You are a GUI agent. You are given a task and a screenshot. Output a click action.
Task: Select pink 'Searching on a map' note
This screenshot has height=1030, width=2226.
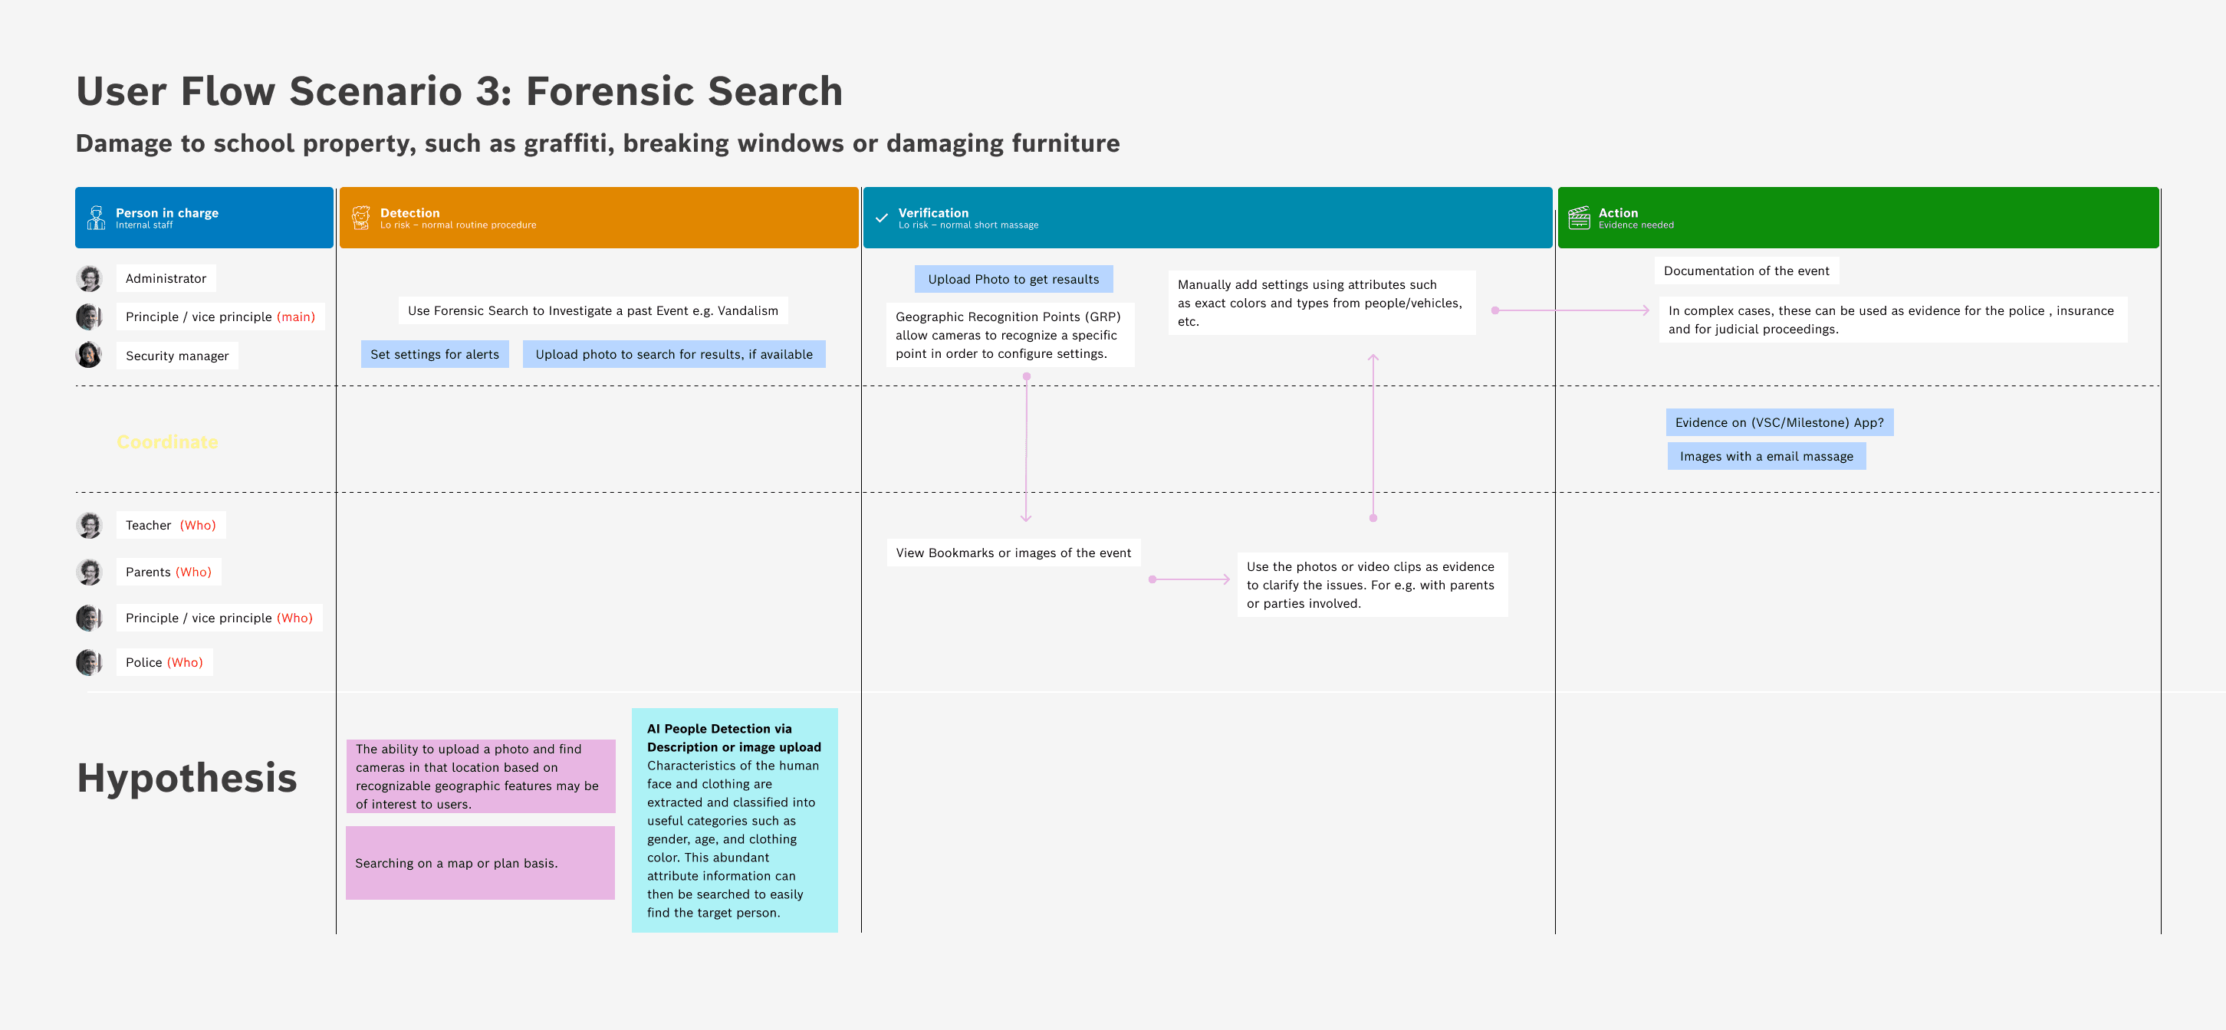479,862
